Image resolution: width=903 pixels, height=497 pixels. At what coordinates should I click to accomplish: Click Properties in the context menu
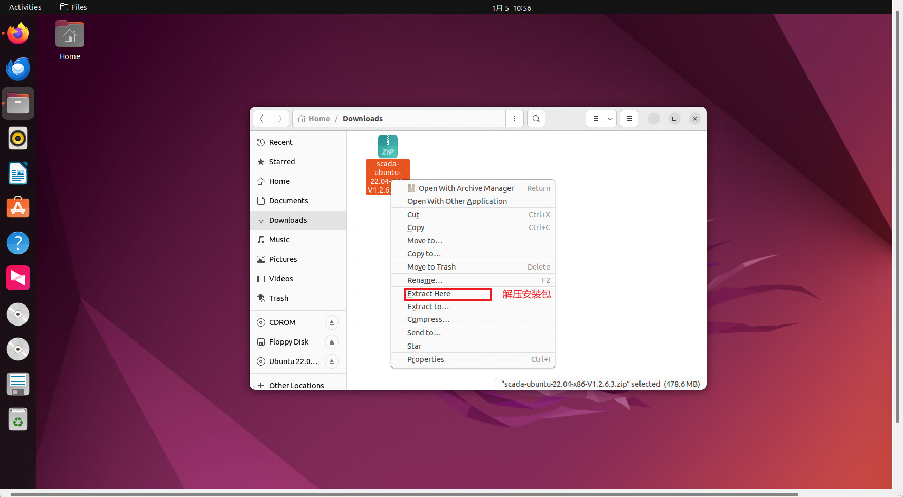pyautogui.click(x=425, y=359)
